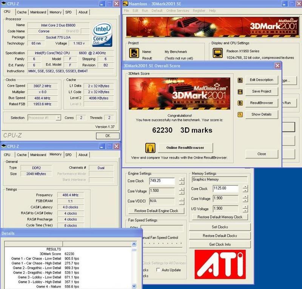
Task: Click the Online ResultBrowser button
Action: (x=185, y=148)
